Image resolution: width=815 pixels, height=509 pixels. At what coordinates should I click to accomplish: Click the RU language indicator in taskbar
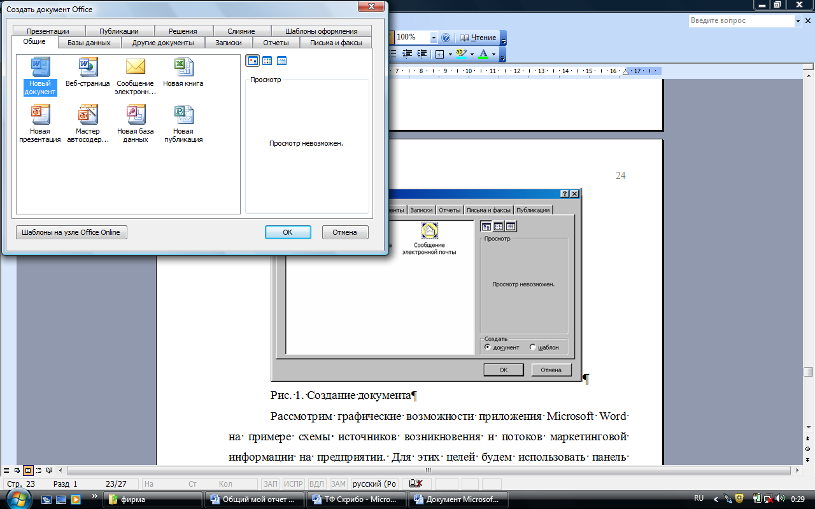point(699,499)
